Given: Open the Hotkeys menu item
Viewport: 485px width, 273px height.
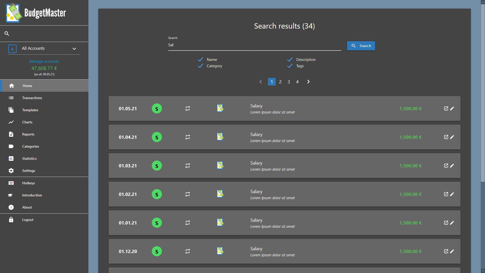Looking at the screenshot, I should (x=44, y=183).
